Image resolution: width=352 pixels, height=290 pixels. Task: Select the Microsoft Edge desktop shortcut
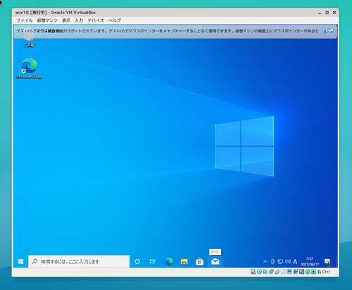coord(30,68)
